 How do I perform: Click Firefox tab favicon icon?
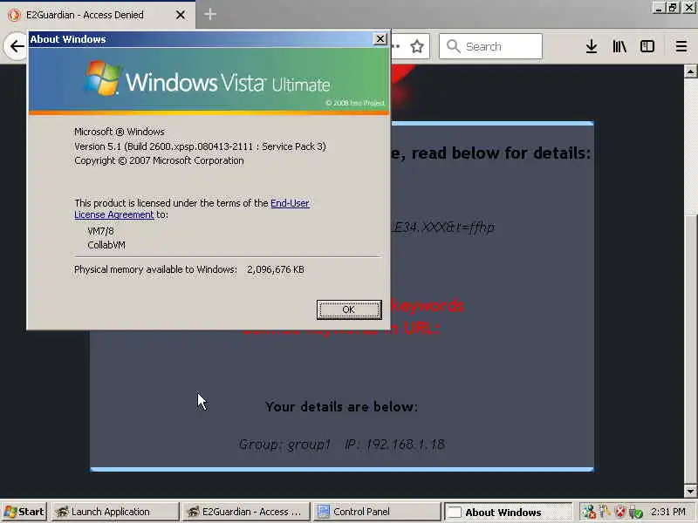tap(14, 15)
